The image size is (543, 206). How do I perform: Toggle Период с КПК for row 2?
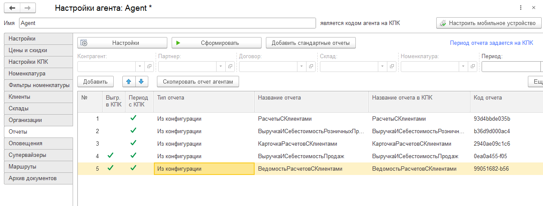tap(133, 131)
